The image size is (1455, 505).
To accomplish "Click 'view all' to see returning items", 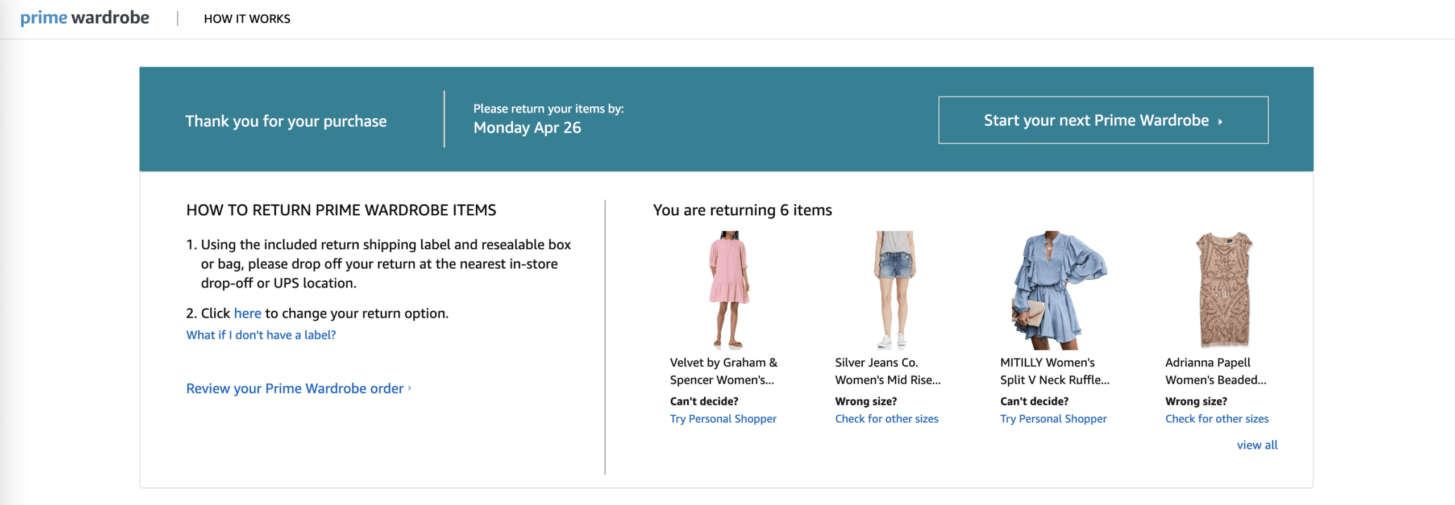I will coord(1257,445).
